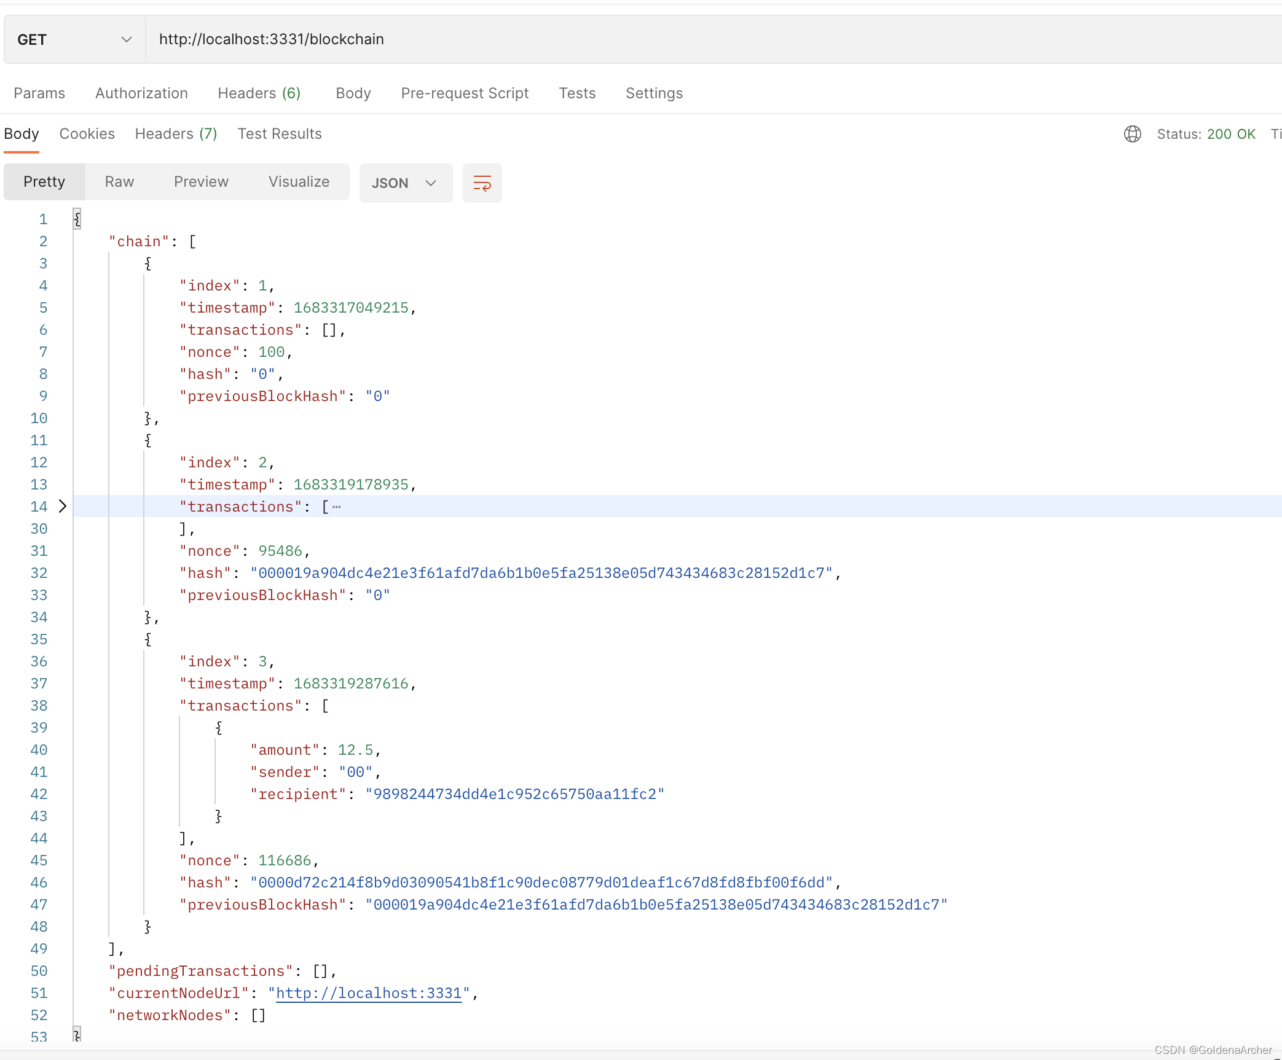Switch to the Raw view
This screenshot has width=1282, height=1060.
[x=119, y=182]
